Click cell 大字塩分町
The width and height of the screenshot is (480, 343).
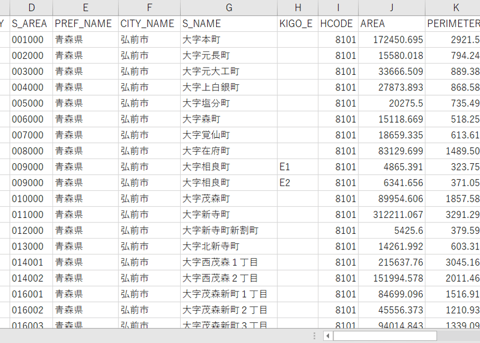pyautogui.click(x=229, y=103)
